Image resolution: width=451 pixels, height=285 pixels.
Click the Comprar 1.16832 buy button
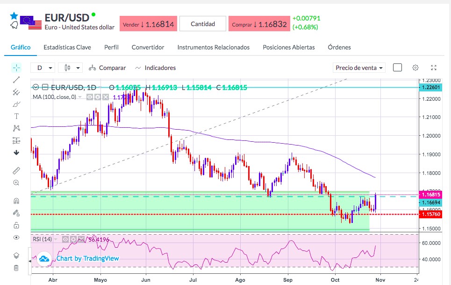click(259, 24)
